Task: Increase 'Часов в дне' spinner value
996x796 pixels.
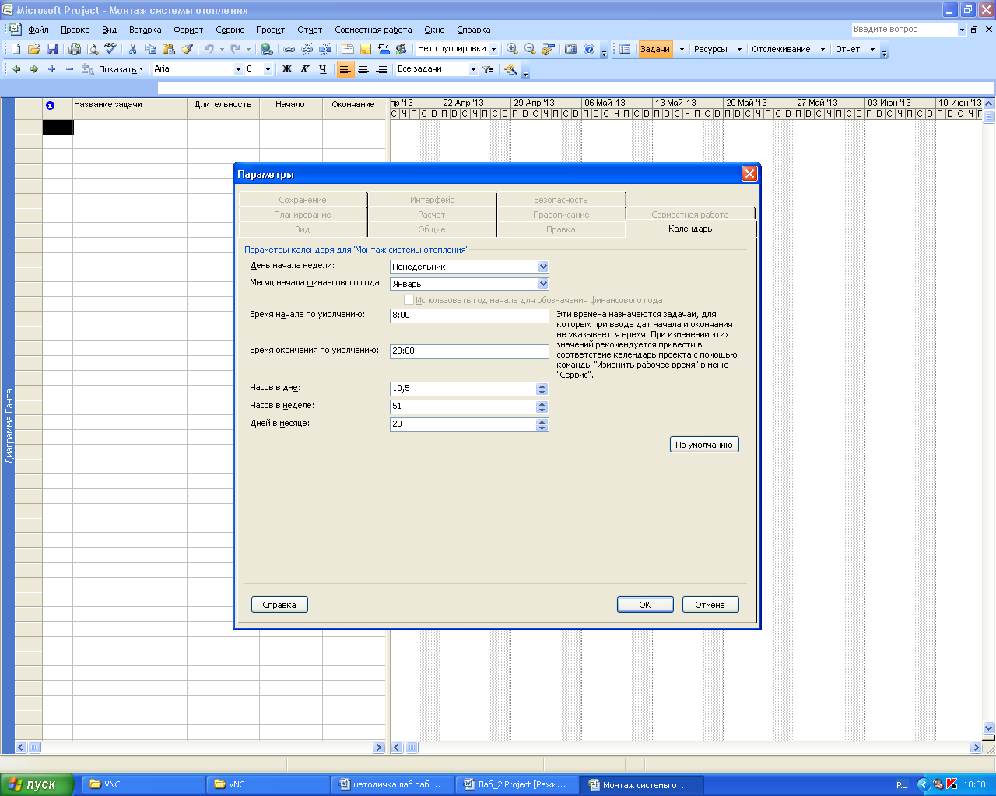Action: [542, 386]
